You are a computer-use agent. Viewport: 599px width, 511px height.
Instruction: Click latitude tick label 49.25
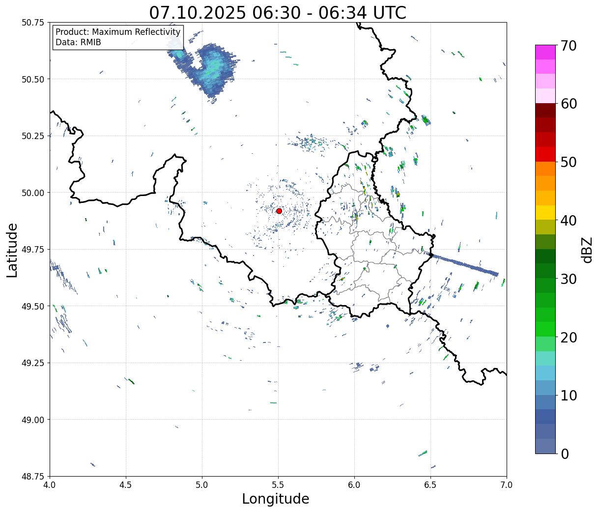(x=32, y=363)
